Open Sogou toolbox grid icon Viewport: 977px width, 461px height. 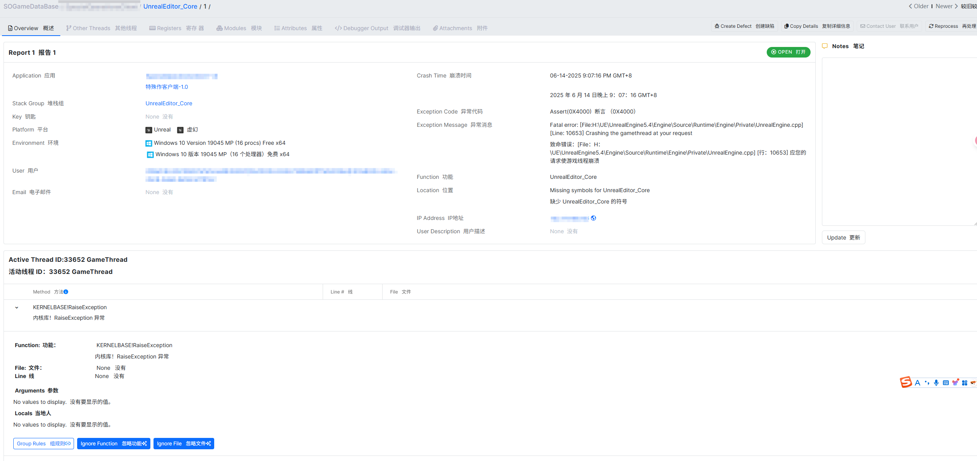pos(964,383)
